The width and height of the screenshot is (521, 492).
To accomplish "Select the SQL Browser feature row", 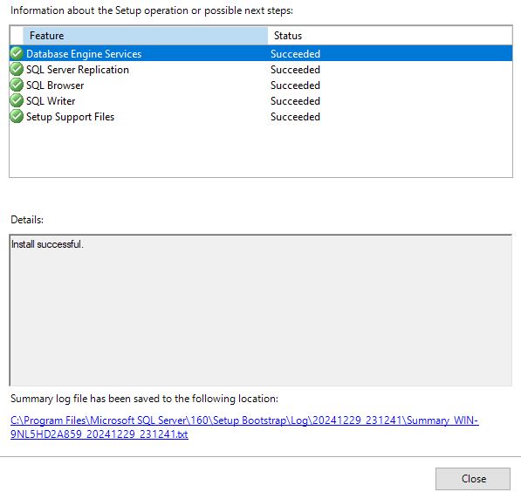I will pyautogui.click(x=261, y=85).
